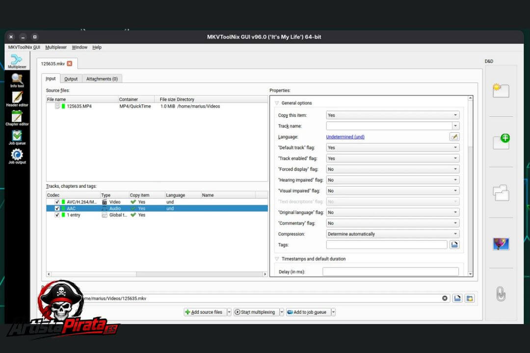
Task: Open the Multiplexer menu
Action: (x=56, y=47)
